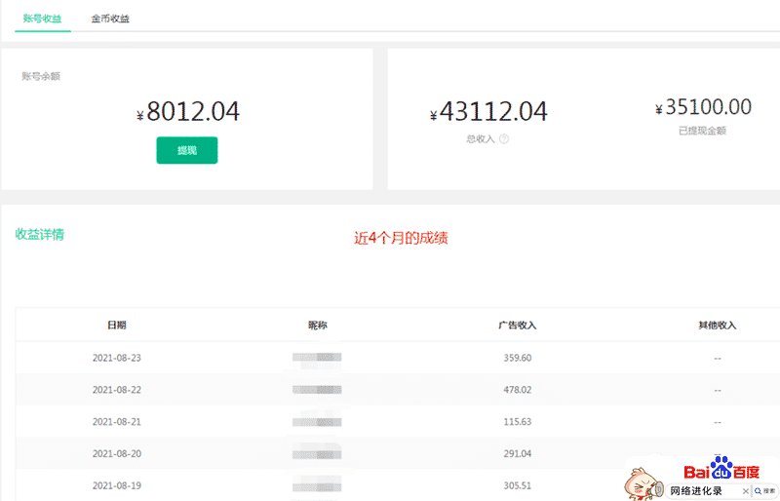
Task: Click ad income value 291.04
Action: [x=517, y=453]
